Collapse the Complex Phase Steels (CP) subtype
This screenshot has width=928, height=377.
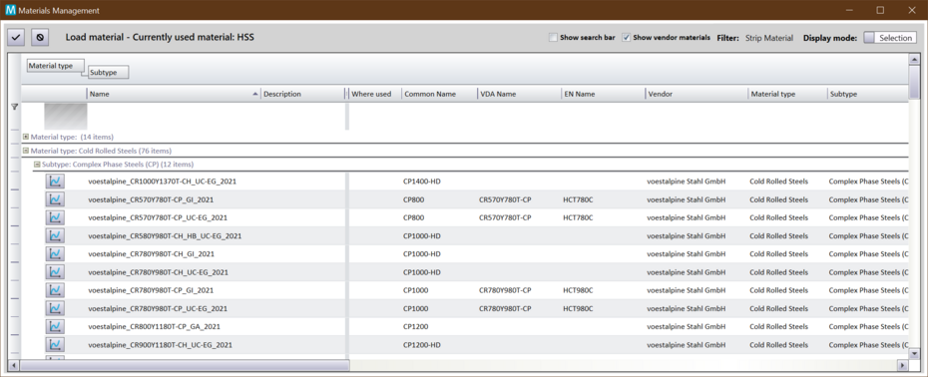tap(37, 164)
